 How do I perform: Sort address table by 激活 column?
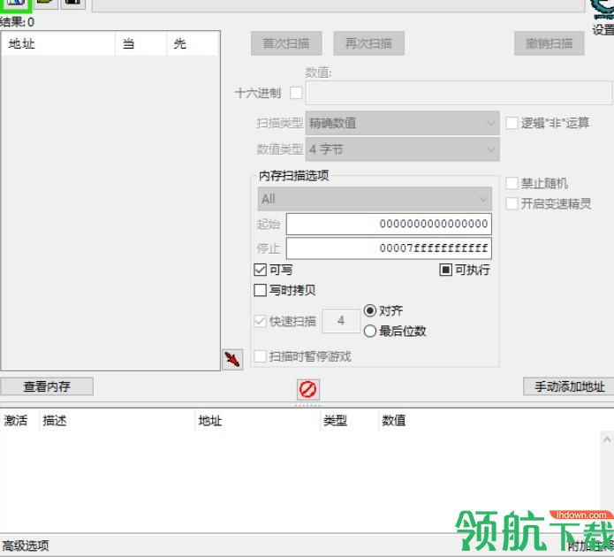[x=19, y=421]
